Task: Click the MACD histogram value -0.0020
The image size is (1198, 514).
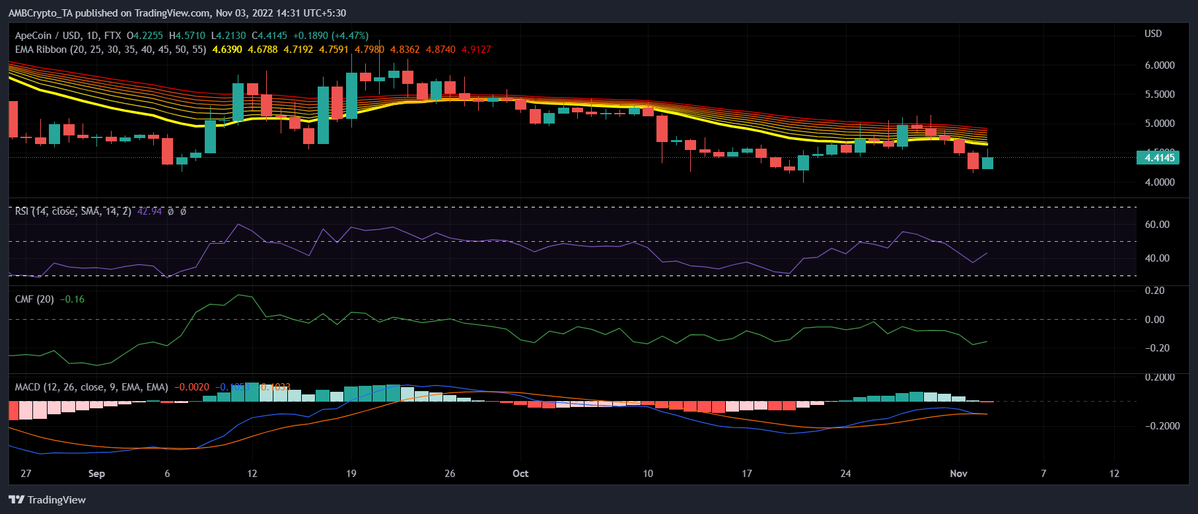Action: pyautogui.click(x=192, y=387)
